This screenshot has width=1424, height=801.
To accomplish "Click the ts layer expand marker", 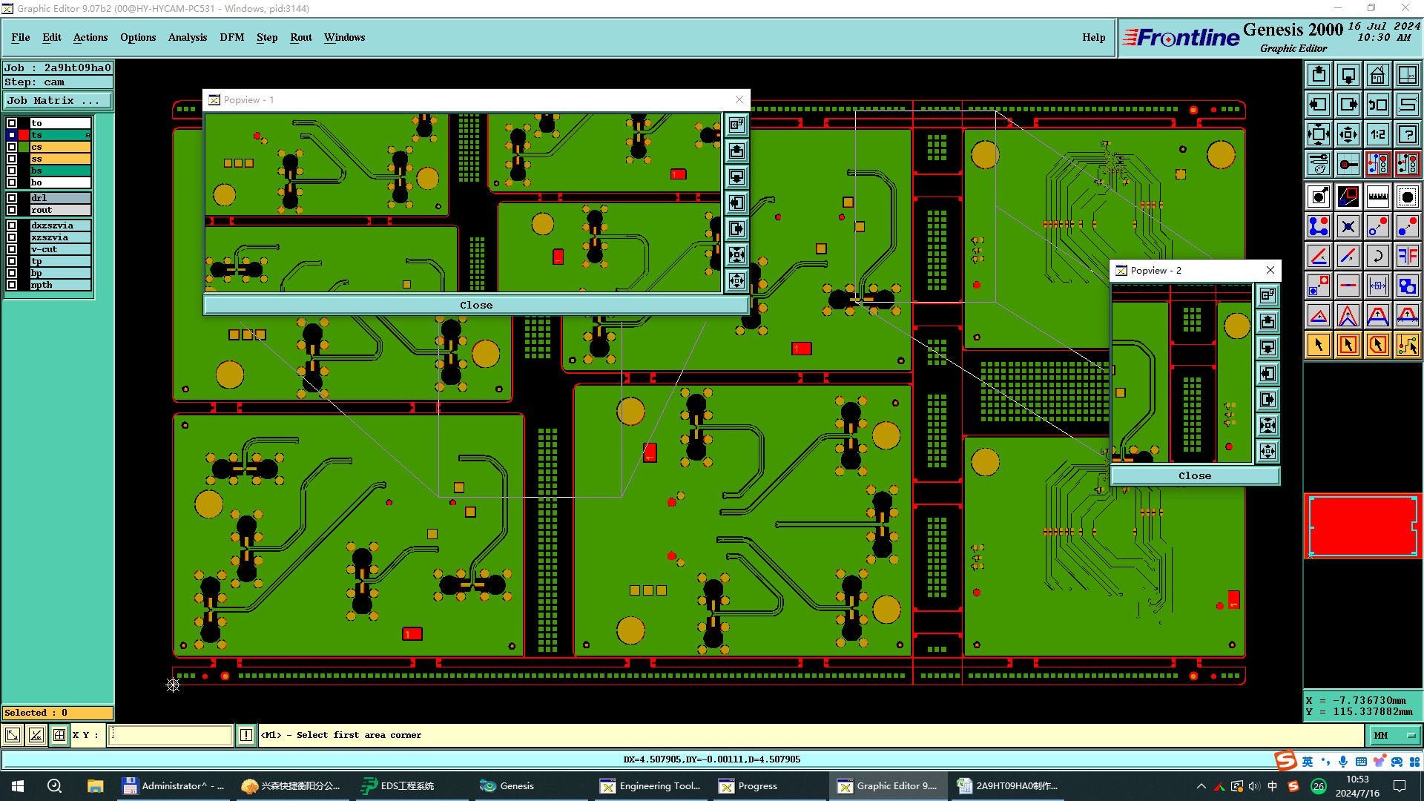I will click(88, 135).
